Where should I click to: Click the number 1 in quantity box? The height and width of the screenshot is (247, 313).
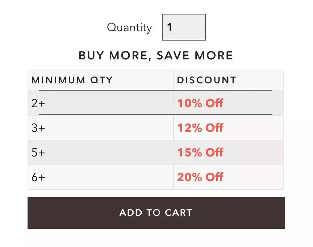pos(170,27)
